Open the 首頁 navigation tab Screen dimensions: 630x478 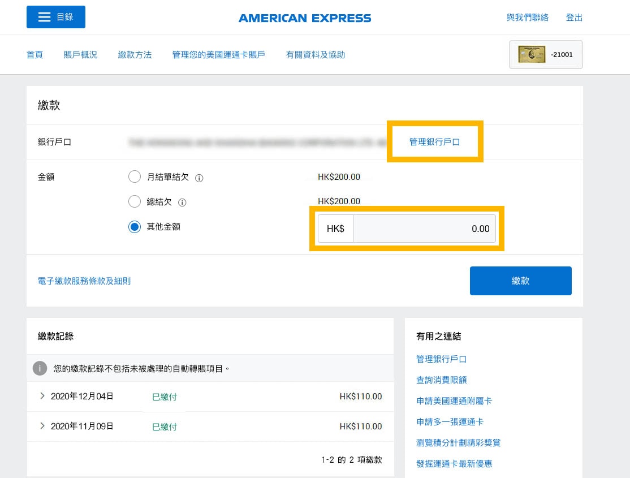coord(34,55)
